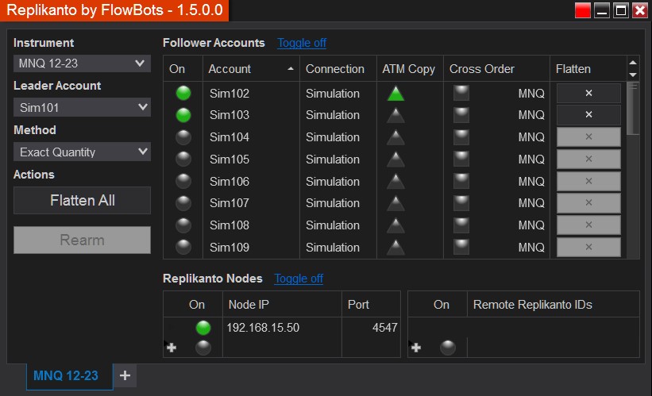Open the Instrument MNQ 12-23 dropdown
The width and height of the screenshot is (652, 396).
(82, 63)
